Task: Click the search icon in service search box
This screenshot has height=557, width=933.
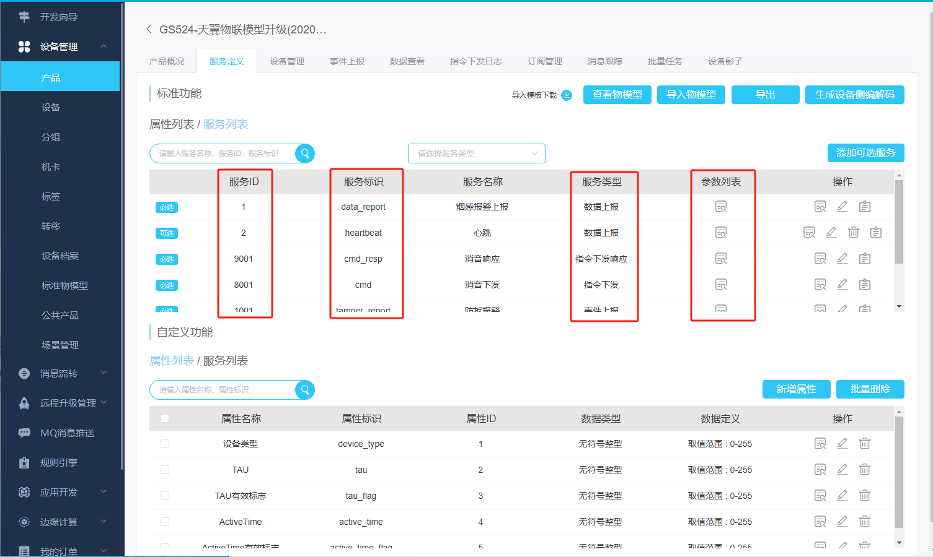Action: pyautogui.click(x=304, y=153)
